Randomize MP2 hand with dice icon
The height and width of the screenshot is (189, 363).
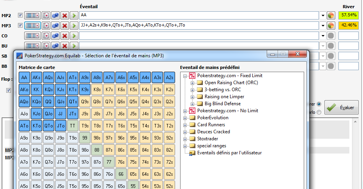point(55,16)
